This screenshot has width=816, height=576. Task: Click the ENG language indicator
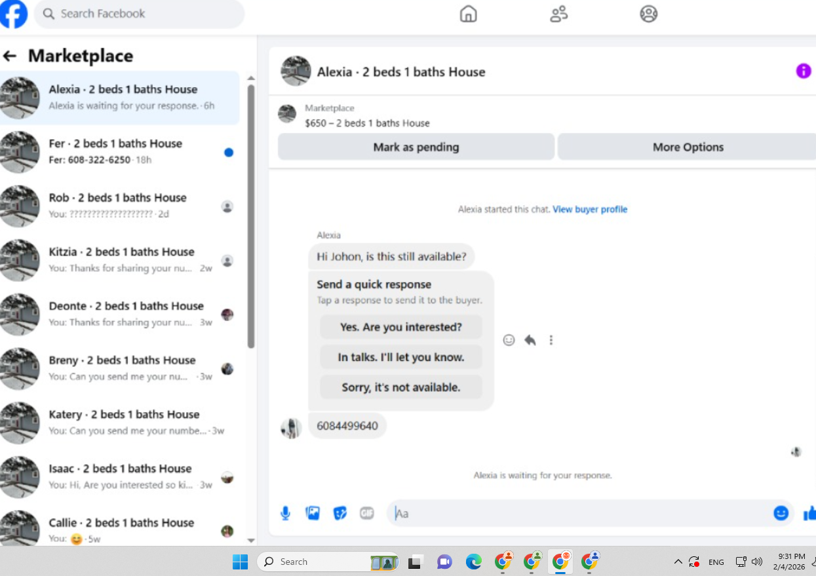tap(716, 562)
